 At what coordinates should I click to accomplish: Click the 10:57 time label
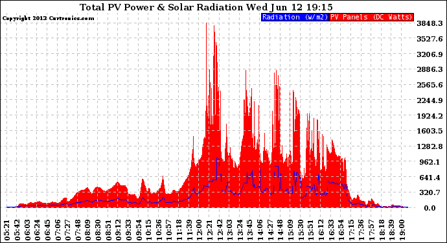[x=169, y=230]
